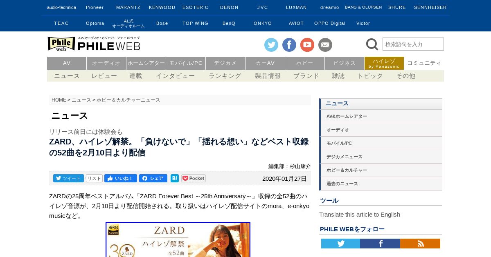This screenshot has width=491, height=257.
Task: Open the PHILE WEB Twitter page icon in header
Action: (271, 45)
